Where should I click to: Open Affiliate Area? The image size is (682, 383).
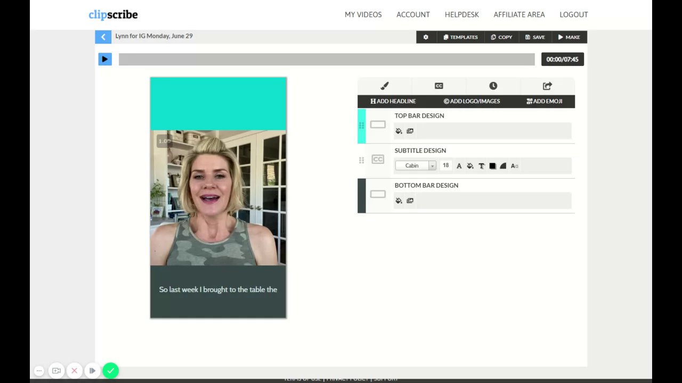(x=519, y=15)
